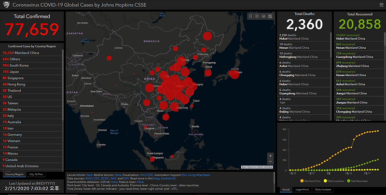
Task: Switch to the City, St/Prov tab
Action: coord(36,174)
